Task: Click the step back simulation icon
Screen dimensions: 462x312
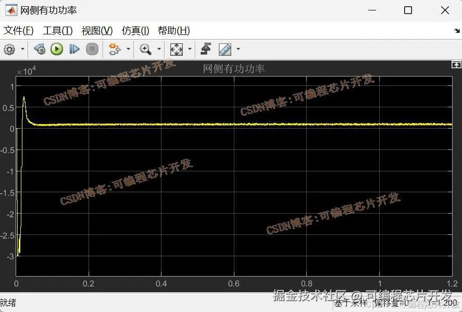Action: click(x=40, y=49)
